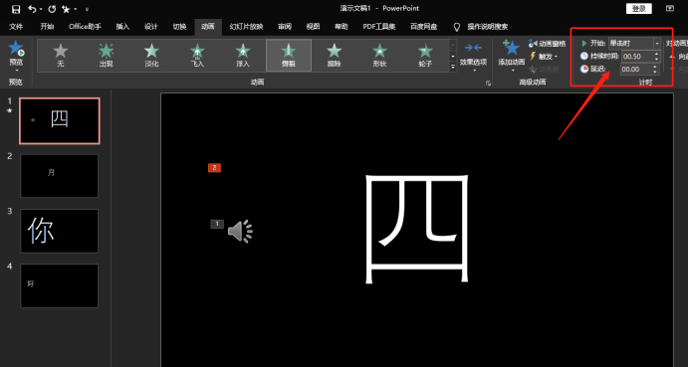Viewport: 689px width, 367px height.
Task: Switch to the 视图 ribbon tab
Action: (x=313, y=27)
